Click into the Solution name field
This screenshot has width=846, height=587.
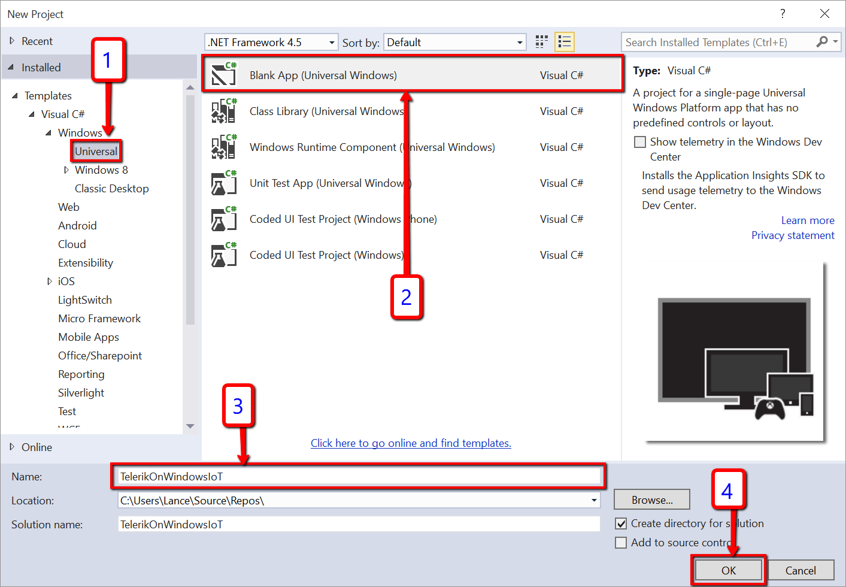[x=358, y=525]
